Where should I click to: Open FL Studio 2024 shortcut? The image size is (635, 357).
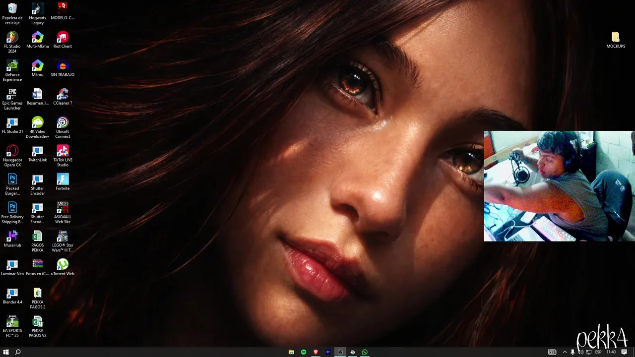(x=12, y=42)
